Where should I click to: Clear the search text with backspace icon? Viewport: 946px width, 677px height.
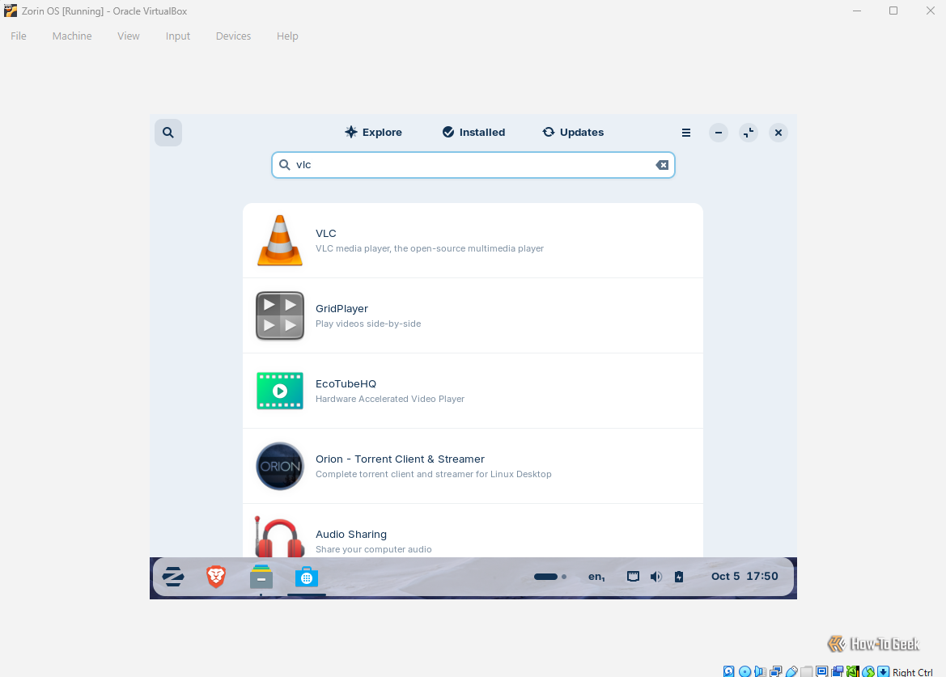click(x=662, y=165)
